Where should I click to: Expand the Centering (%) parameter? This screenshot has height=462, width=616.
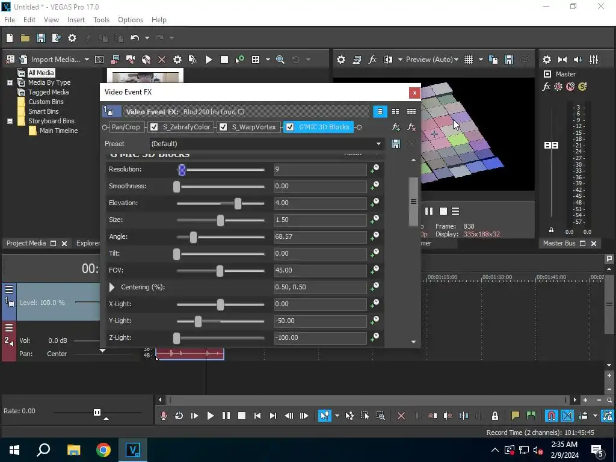coord(112,287)
